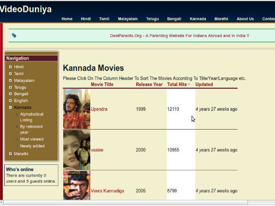The image size is (275, 206).
Task: Expand the Hindi tree item
Action: tap(10, 67)
